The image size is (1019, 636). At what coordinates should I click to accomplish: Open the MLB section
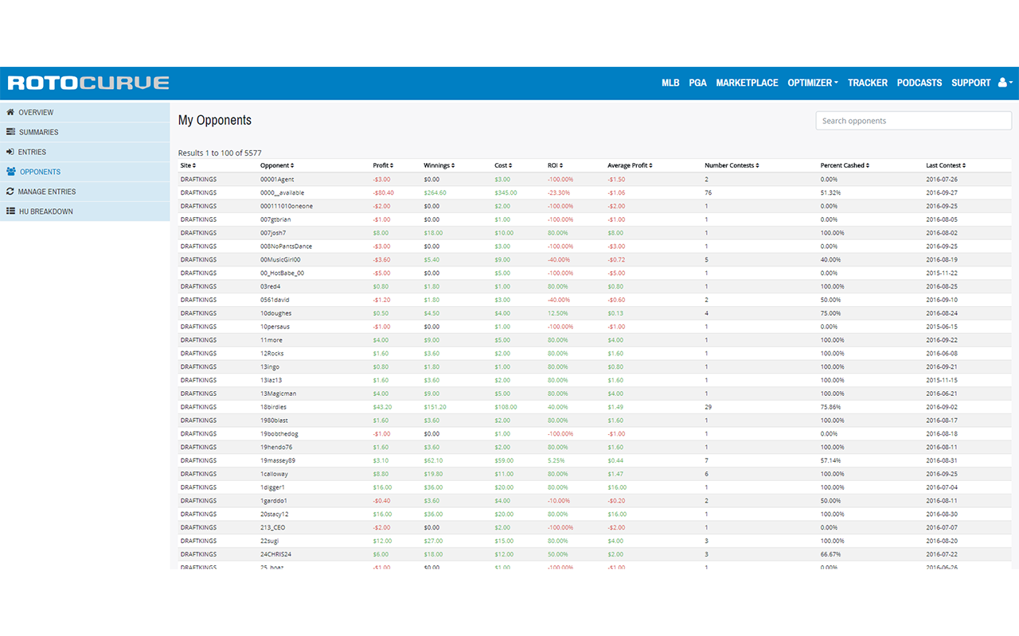click(670, 83)
